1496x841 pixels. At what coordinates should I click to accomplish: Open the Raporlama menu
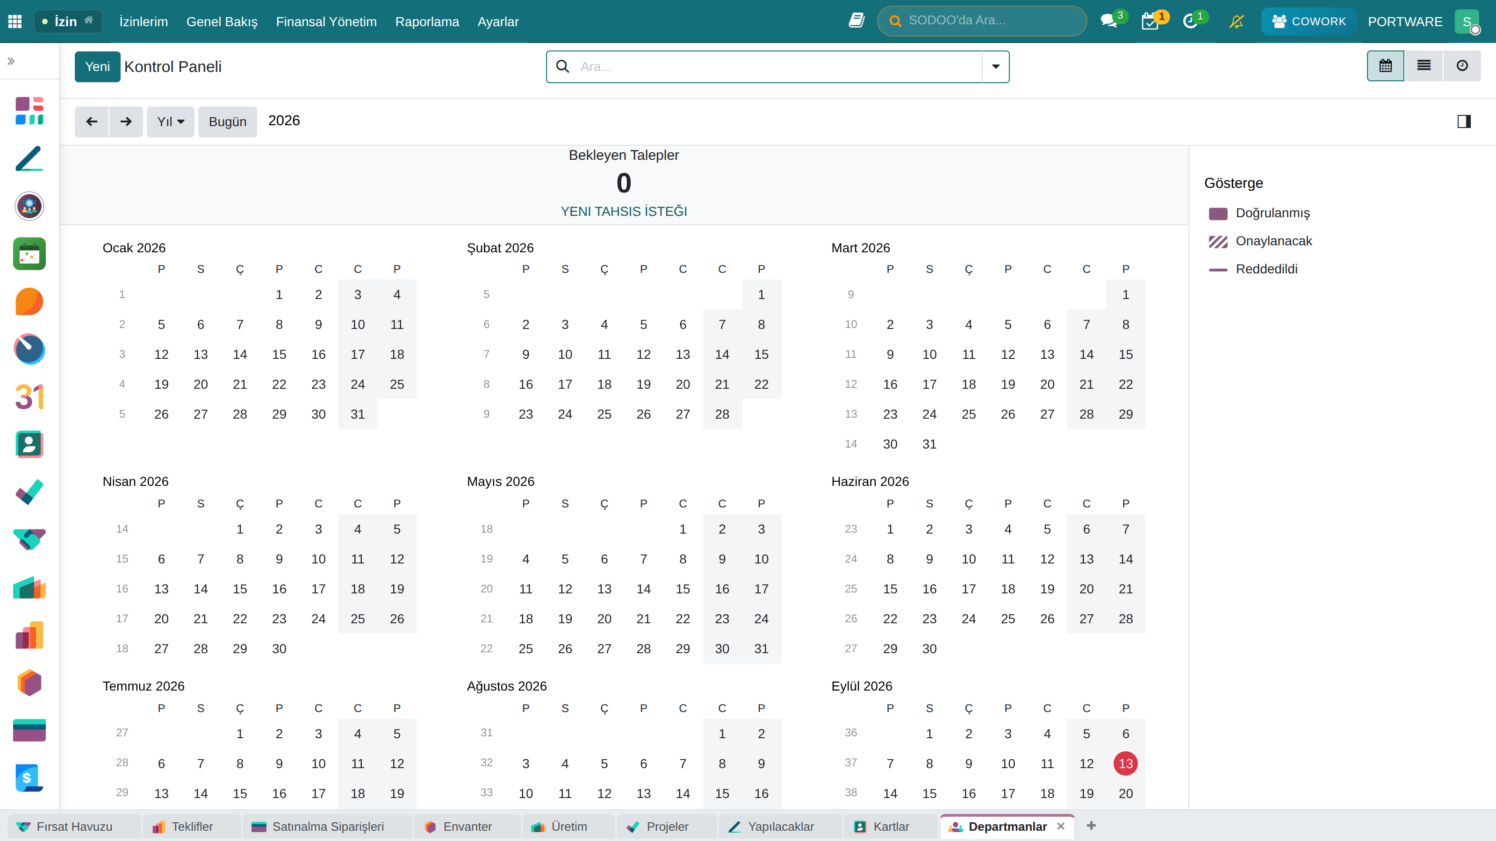point(427,21)
